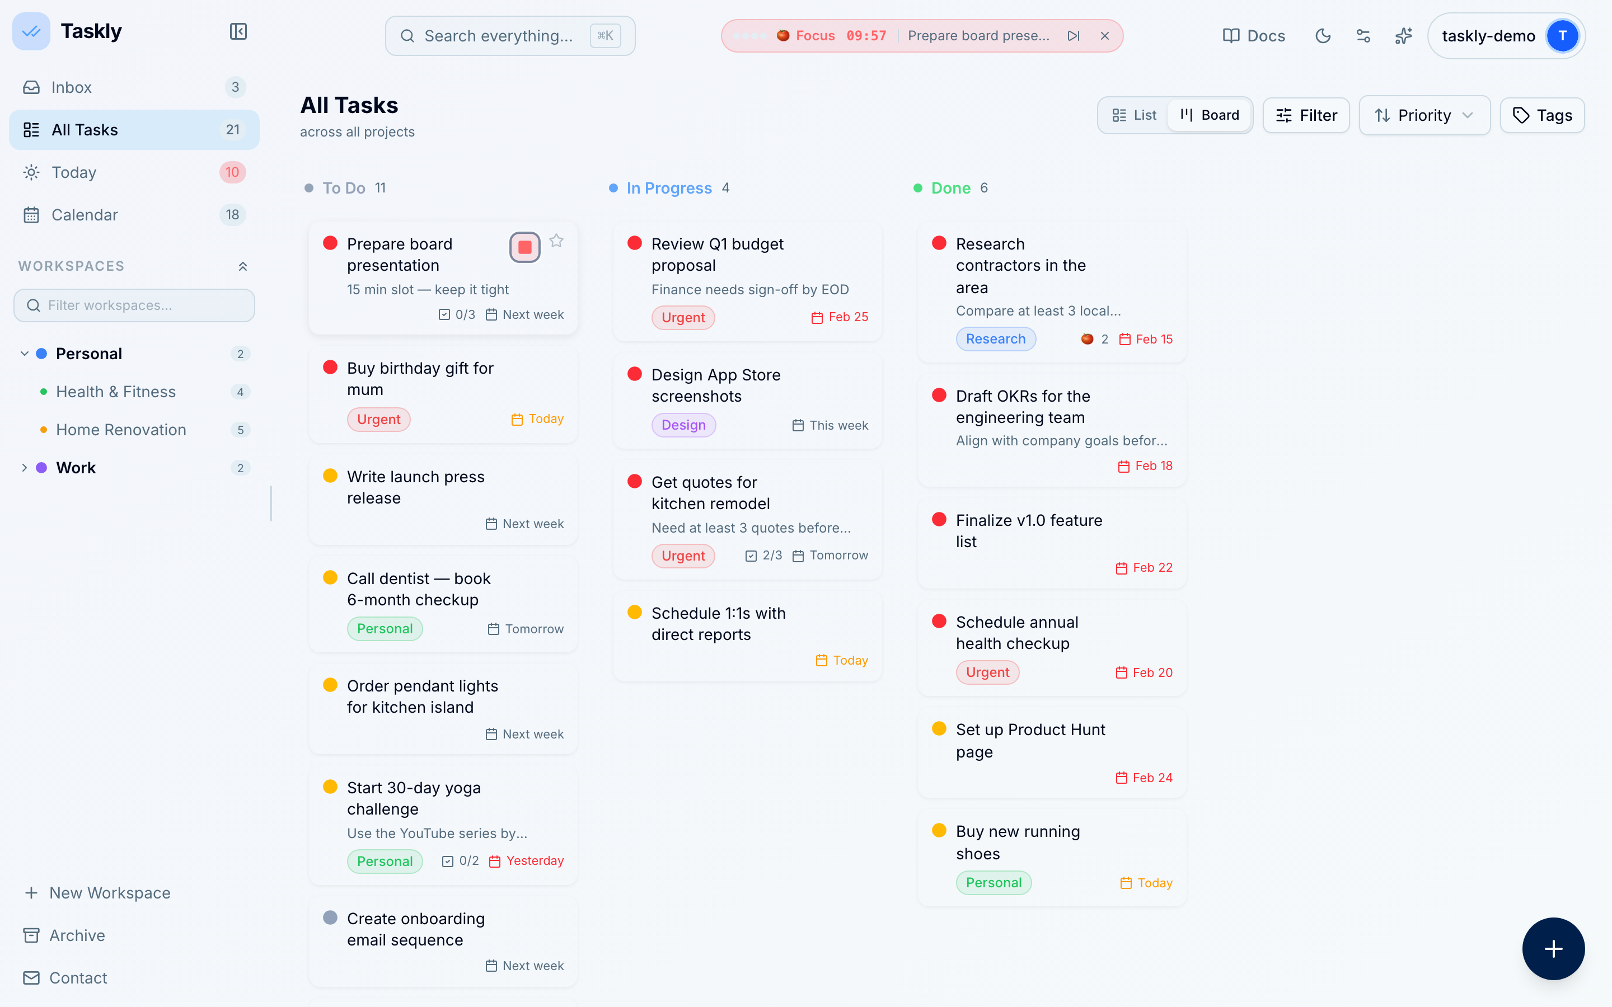Screen dimensions: 1612x1007
Task: Click the AI sparkles icon
Action: [1404, 36]
